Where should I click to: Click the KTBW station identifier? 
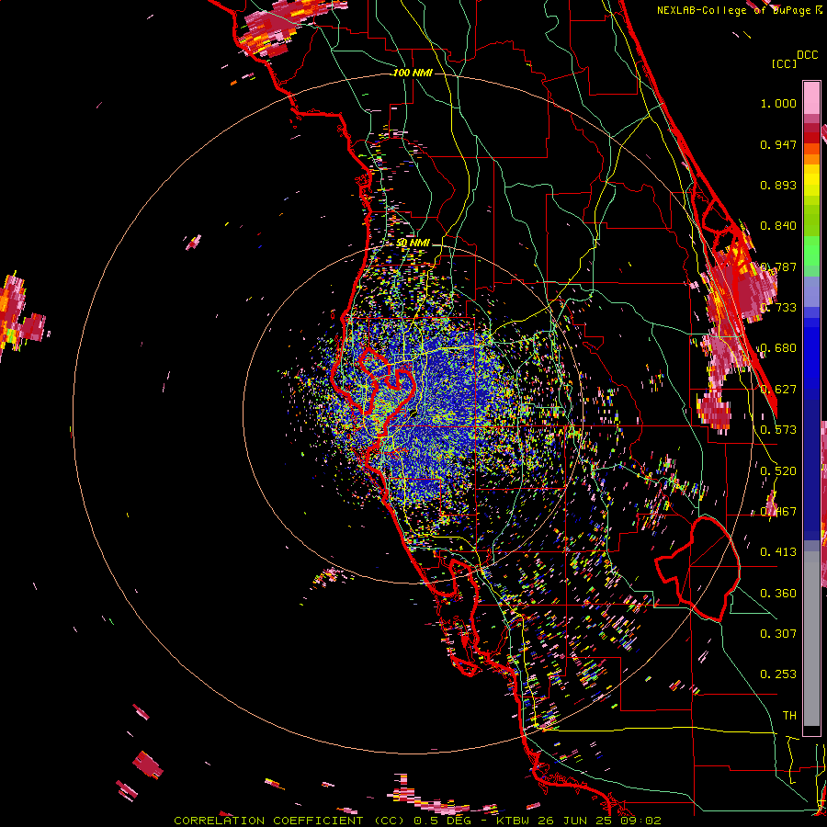pos(515,821)
